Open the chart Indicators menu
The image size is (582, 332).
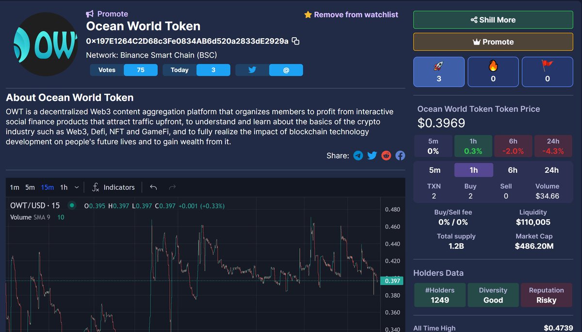click(x=113, y=187)
